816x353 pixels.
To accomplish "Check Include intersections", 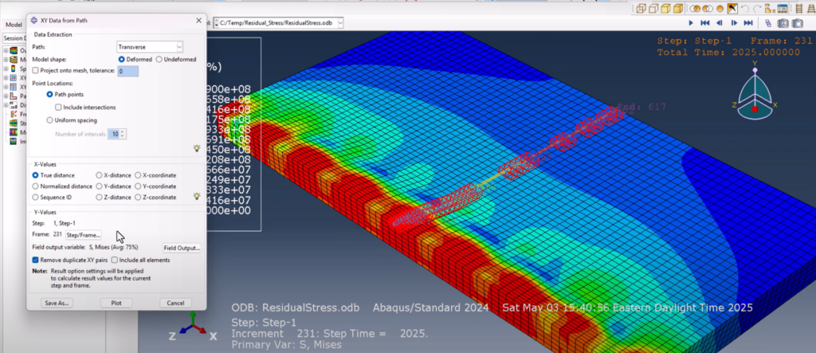I will 58,108.
